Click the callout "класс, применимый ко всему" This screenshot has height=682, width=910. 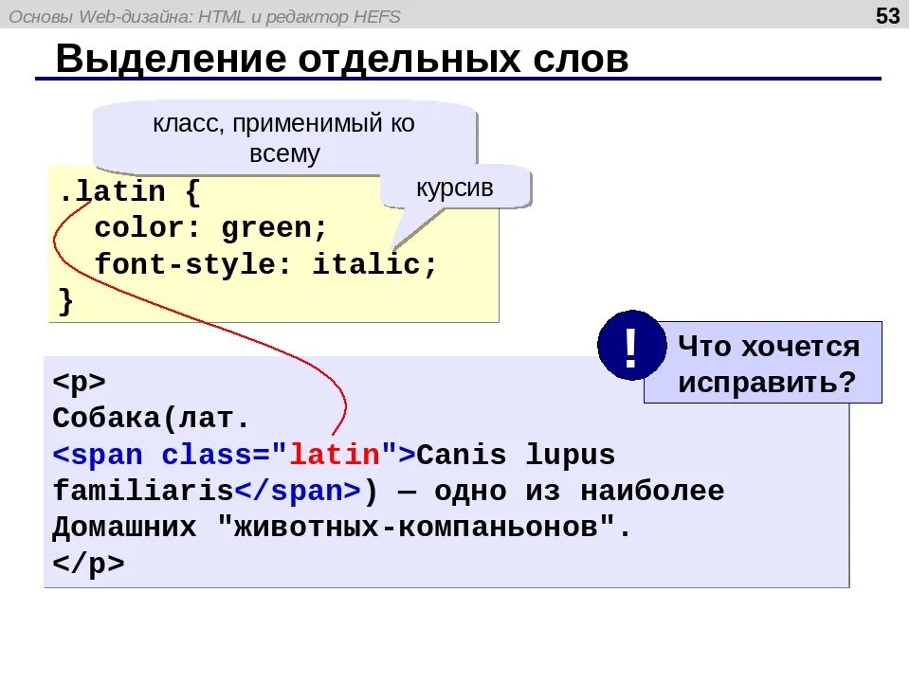(284, 138)
